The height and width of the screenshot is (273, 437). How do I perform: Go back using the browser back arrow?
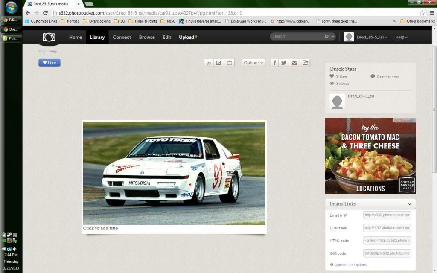pos(28,13)
